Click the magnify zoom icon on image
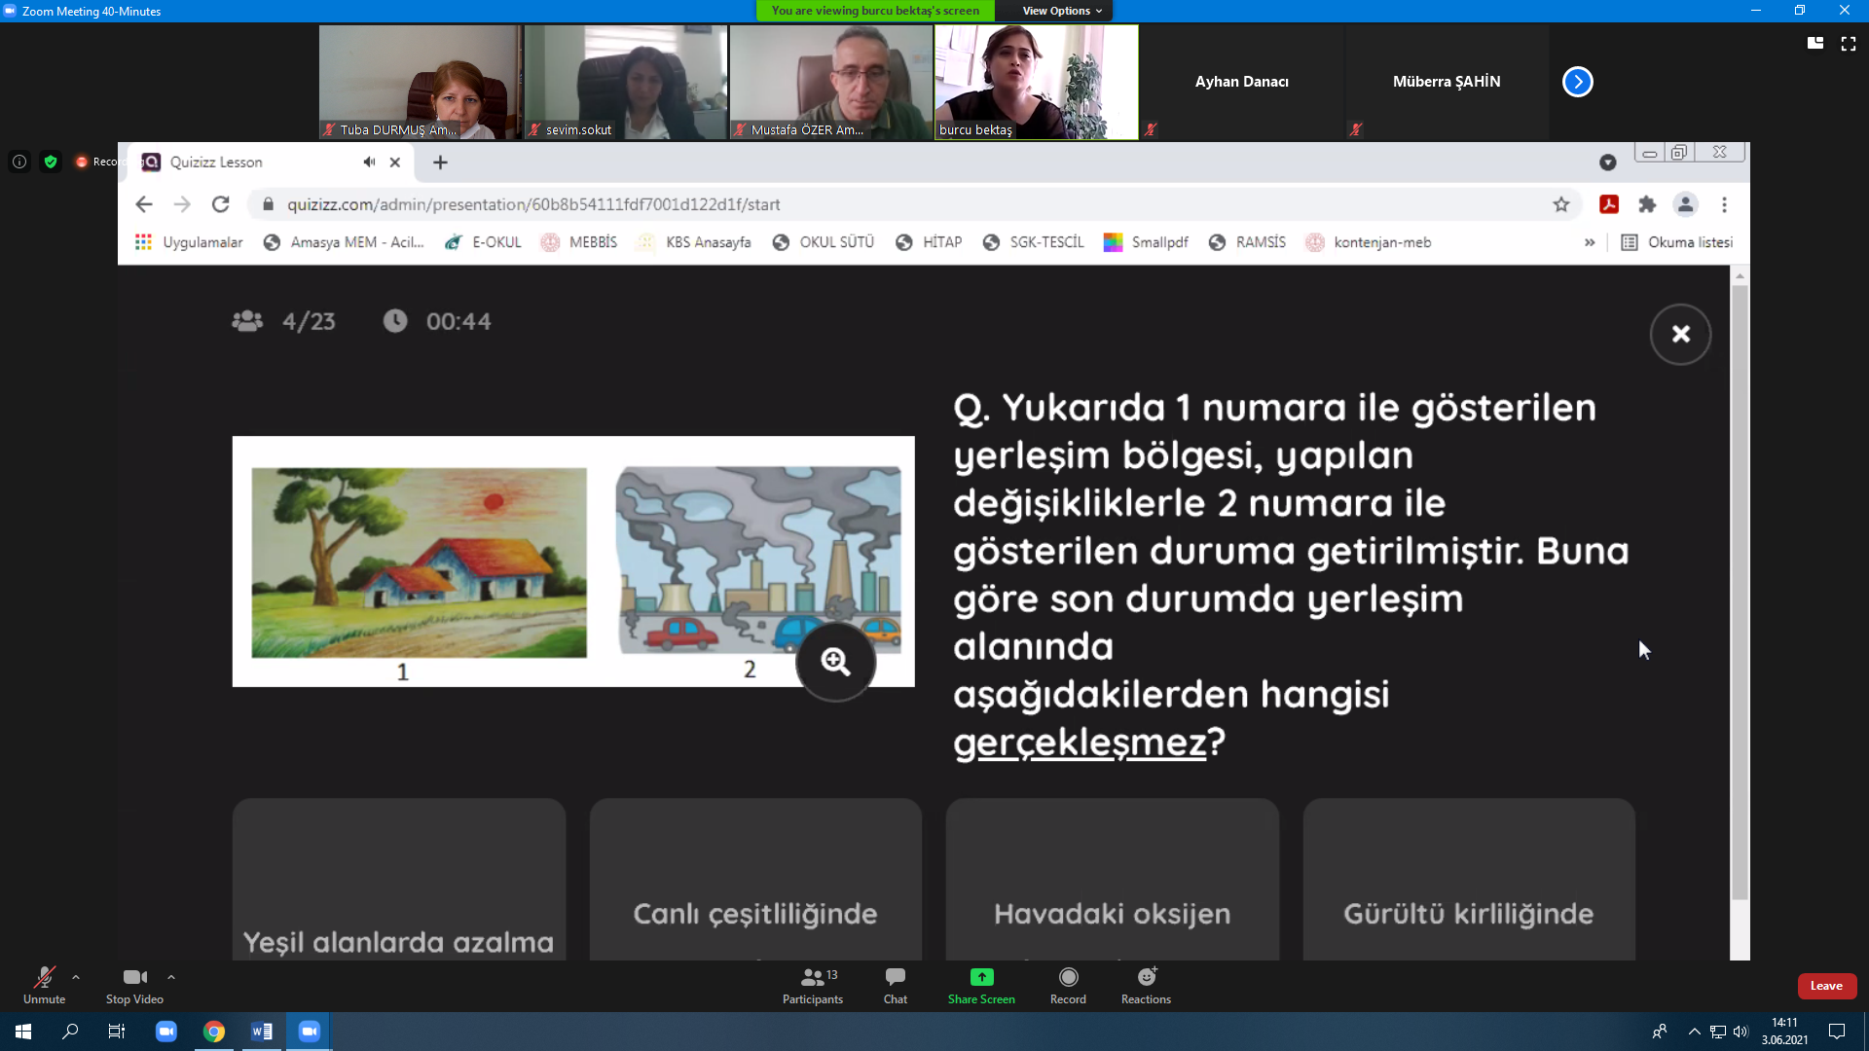This screenshot has height=1051, width=1869. click(837, 660)
